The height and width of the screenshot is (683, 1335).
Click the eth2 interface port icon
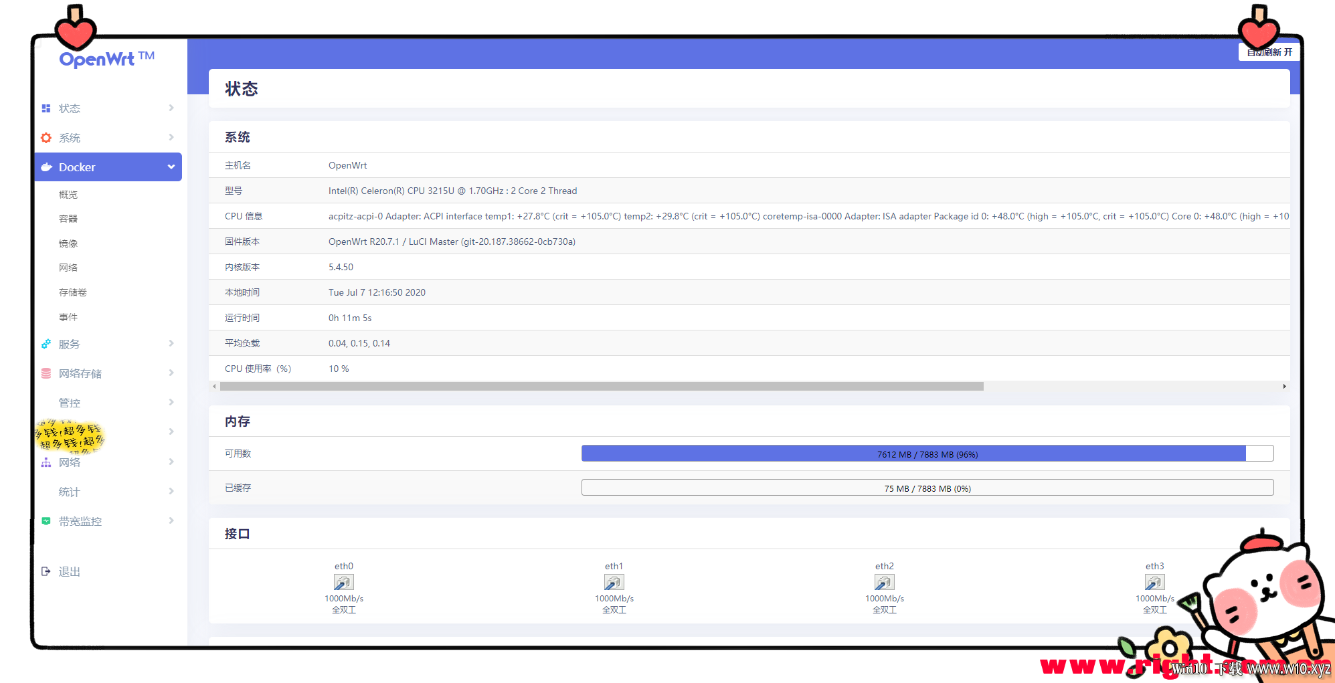coord(885,583)
